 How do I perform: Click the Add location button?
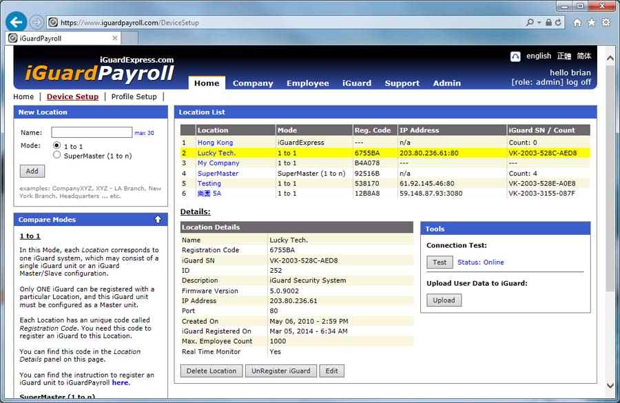pyautogui.click(x=32, y=171)
